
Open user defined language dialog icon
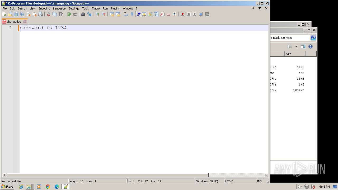click(144, 14)
